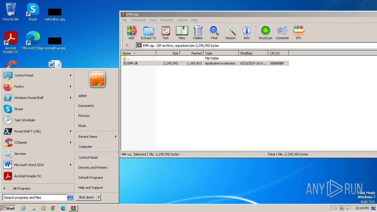Open the Help menu in WinRAR

[194, 20]
